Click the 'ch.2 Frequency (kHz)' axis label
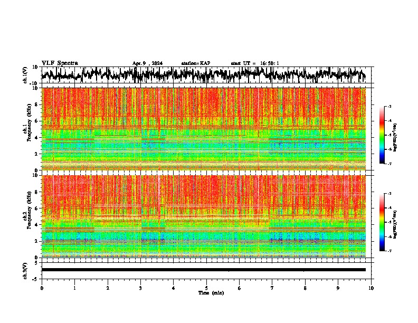 [x=27, y=210]
